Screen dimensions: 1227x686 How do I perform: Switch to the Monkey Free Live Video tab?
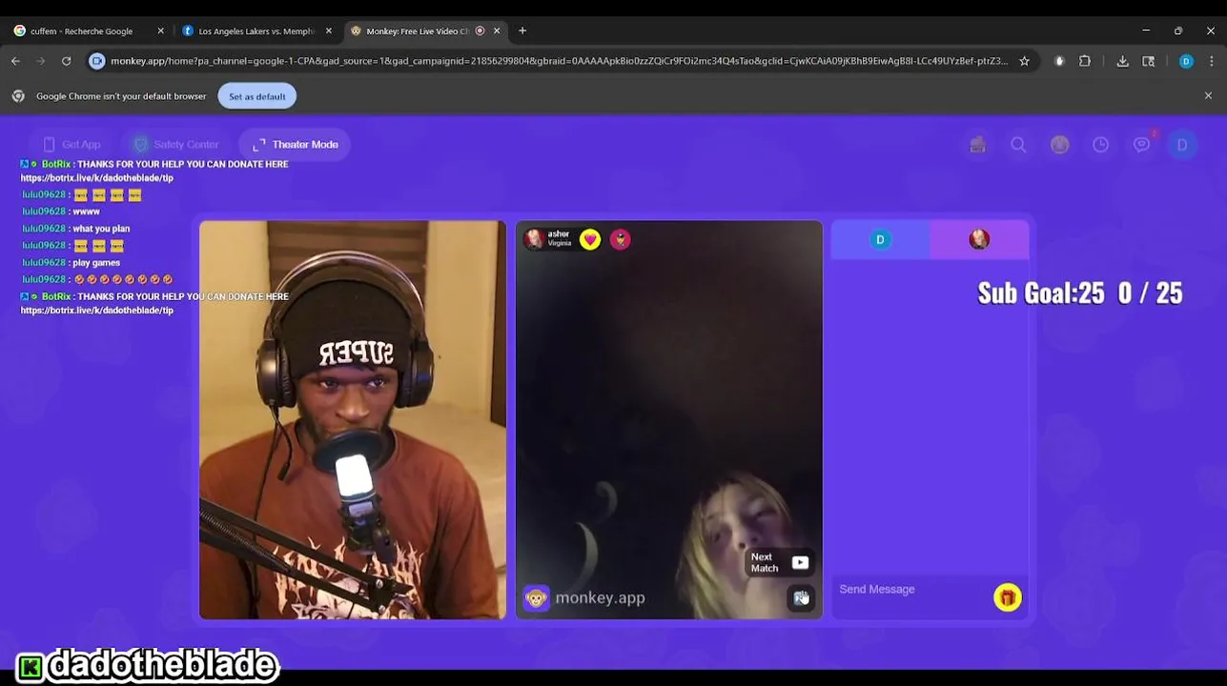(x=425, y=31)
